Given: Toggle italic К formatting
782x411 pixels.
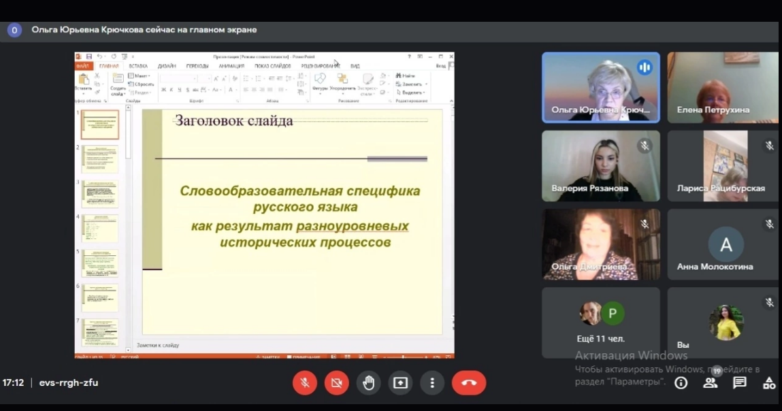Looking at the screenshot, I should (x=171, y=90).
